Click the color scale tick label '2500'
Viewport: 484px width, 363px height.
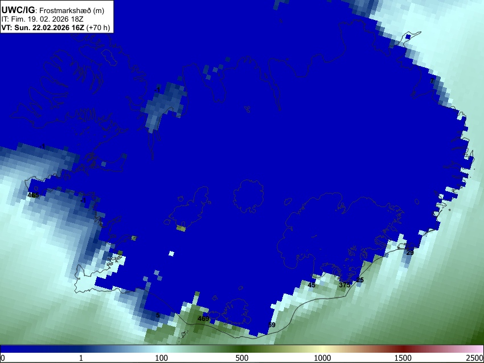point(475,358)
